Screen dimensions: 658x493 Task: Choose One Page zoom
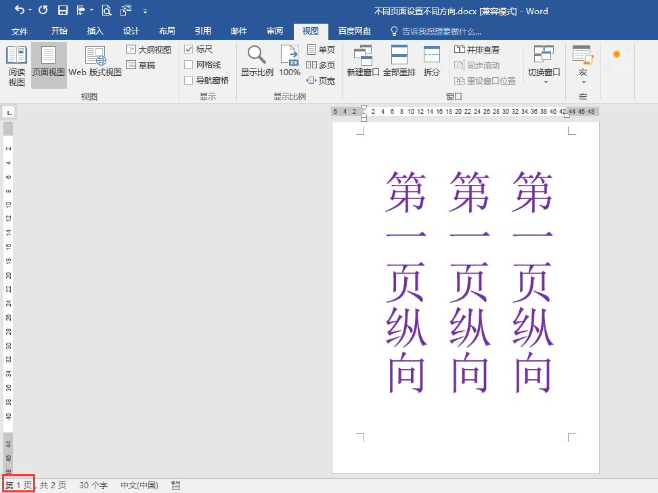pos(322,49)
